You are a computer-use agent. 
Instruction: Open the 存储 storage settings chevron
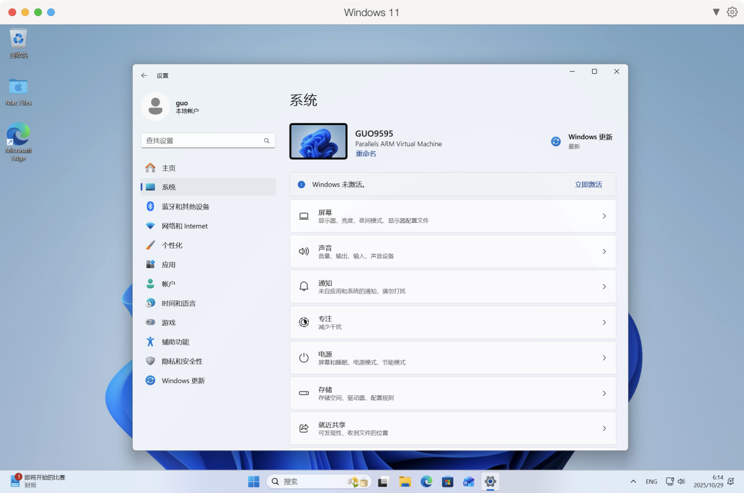(x=604, y=393)
